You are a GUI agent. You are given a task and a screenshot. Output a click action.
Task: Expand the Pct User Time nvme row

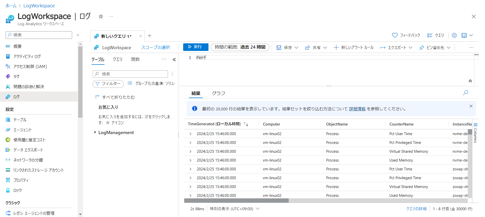191,134
